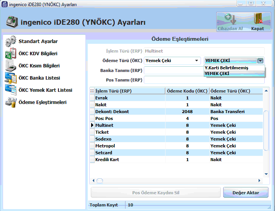Click the ÖKC Banka Listesi card icon
This screenshot has width=275, height=211.
click(x=11, y=78)
